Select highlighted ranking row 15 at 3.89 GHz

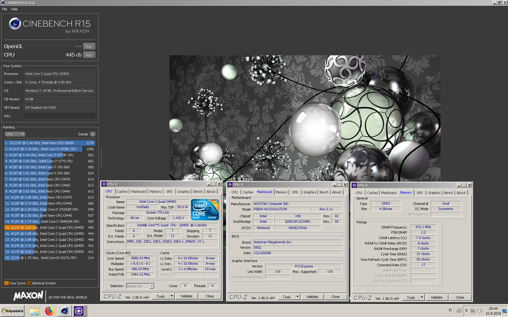click(50, 228)
